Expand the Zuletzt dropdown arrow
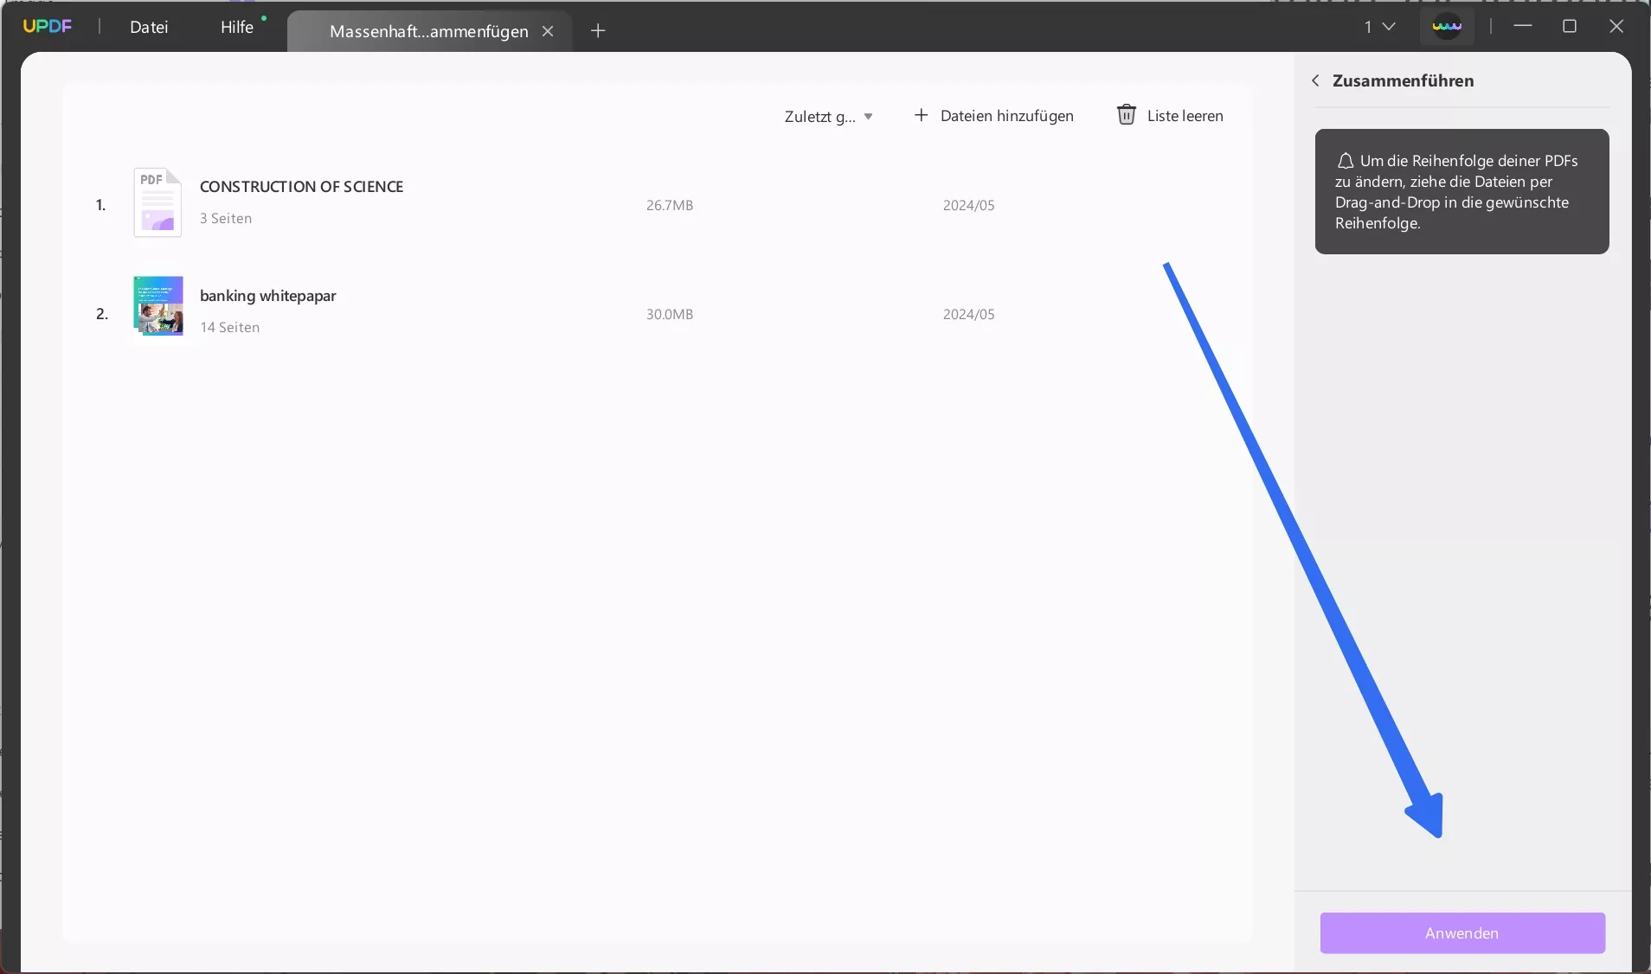The width and height of the screenshot is (1651, 974). click(870, 117)
